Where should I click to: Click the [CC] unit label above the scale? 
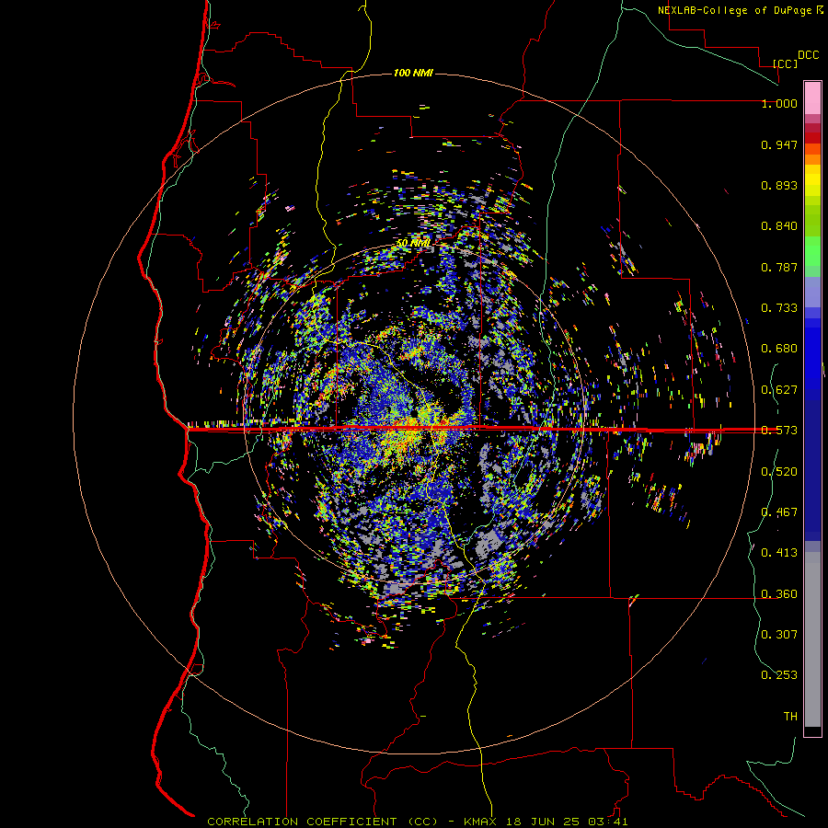pyautogui.click(x=785, y=63)
